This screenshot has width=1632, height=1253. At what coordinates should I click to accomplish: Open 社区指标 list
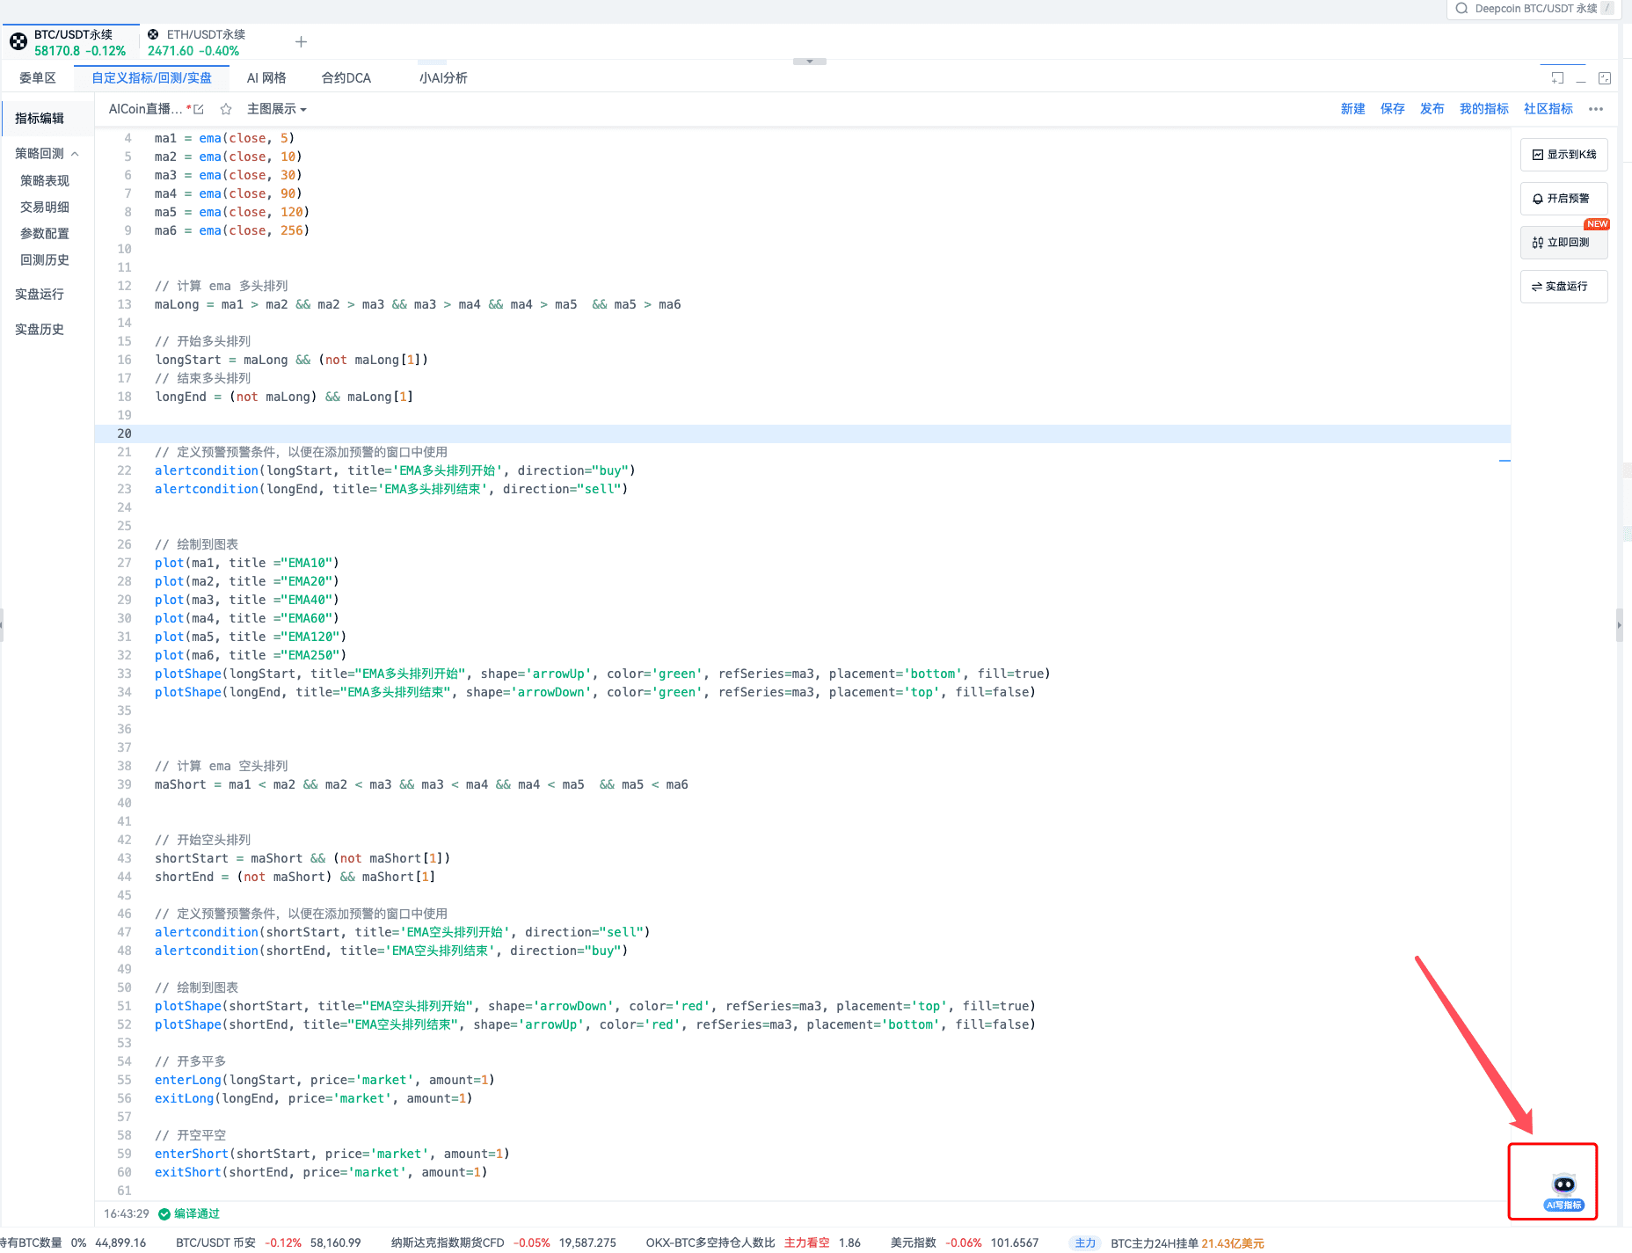click(x=1548, y=109)
